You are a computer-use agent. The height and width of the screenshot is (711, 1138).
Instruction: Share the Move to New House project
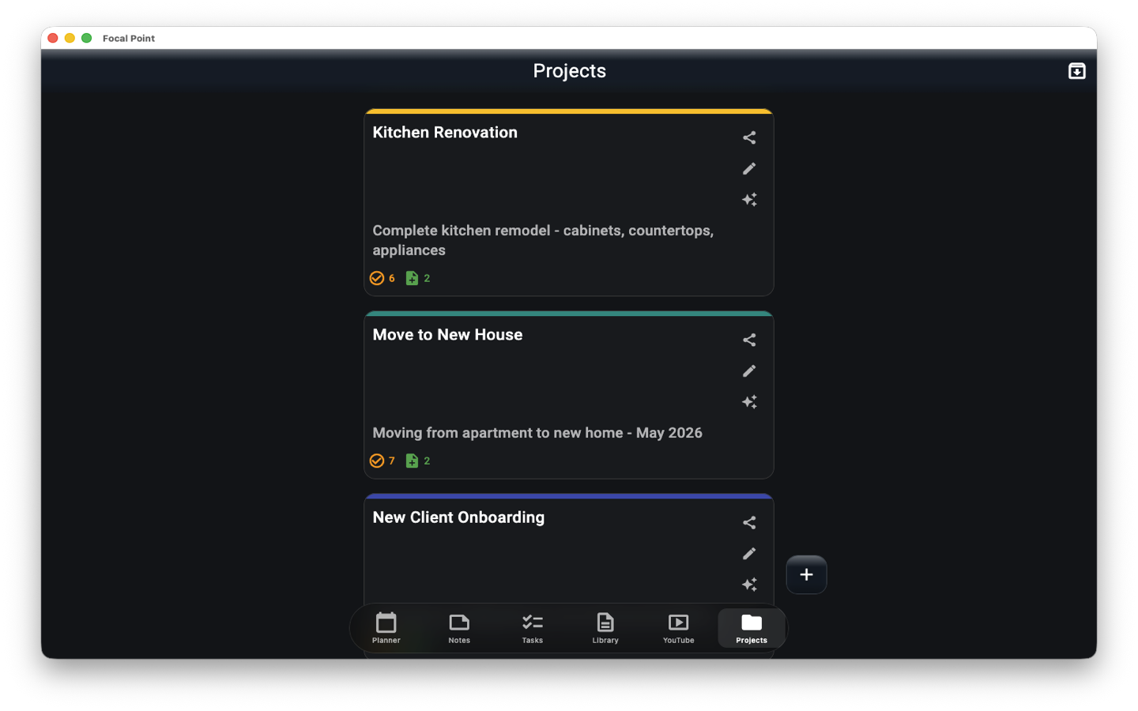click(x=749, y=340)
